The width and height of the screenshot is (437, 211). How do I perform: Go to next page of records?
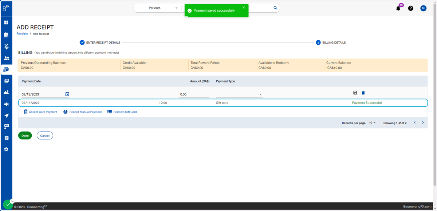tap(423, 123)
